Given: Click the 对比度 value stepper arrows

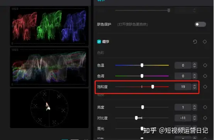Looking at the screenshot, I should [x=194, y=118].
